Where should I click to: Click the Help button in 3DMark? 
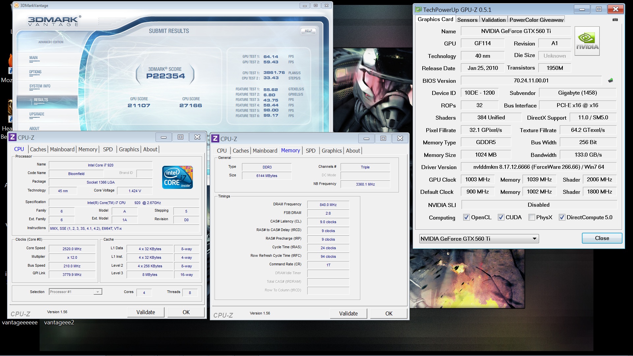pos(308,31)
